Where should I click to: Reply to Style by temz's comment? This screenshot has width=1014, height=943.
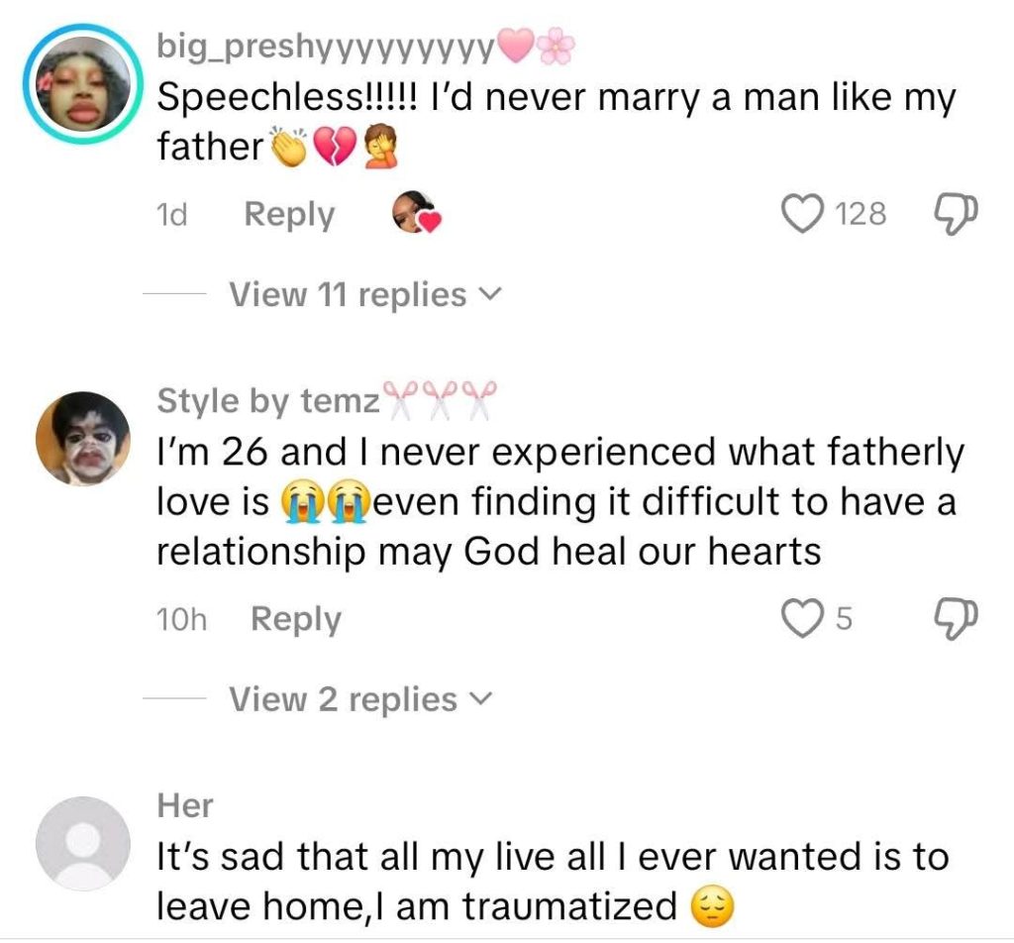[295, 619]
